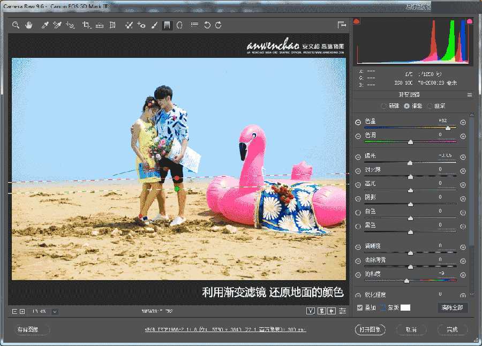Select the Hand tool
The image size is (482, 346).
pyautogui.click(x=28, y=25)
